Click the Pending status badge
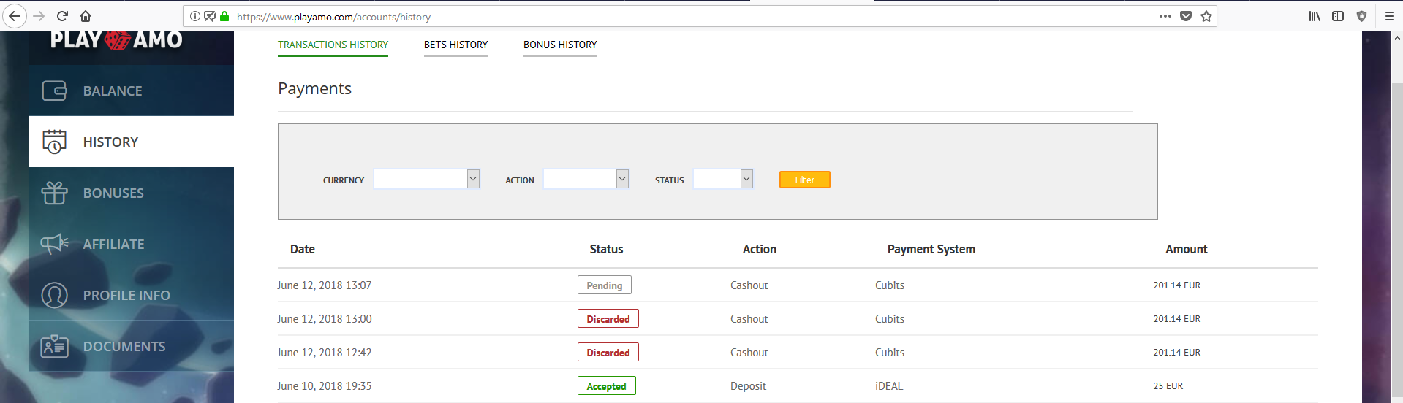The height and width of the screenshot is (403, 1403). click(605, 285)
